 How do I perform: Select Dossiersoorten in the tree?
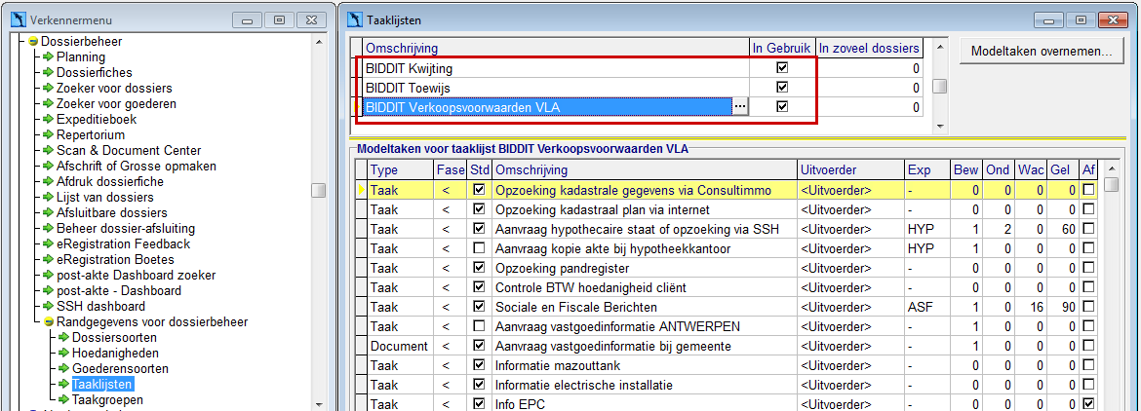click(113, 338)
